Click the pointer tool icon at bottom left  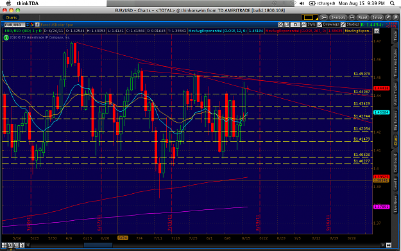pyautogui.click(x=22, y=245)
